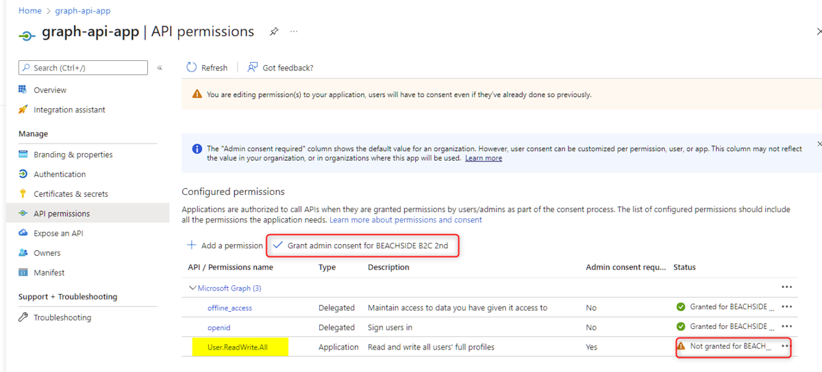The height and width of the screenshot is (372, 822).
Task: Open the more options ellipsis beside the title
Action: click(294, 31)
